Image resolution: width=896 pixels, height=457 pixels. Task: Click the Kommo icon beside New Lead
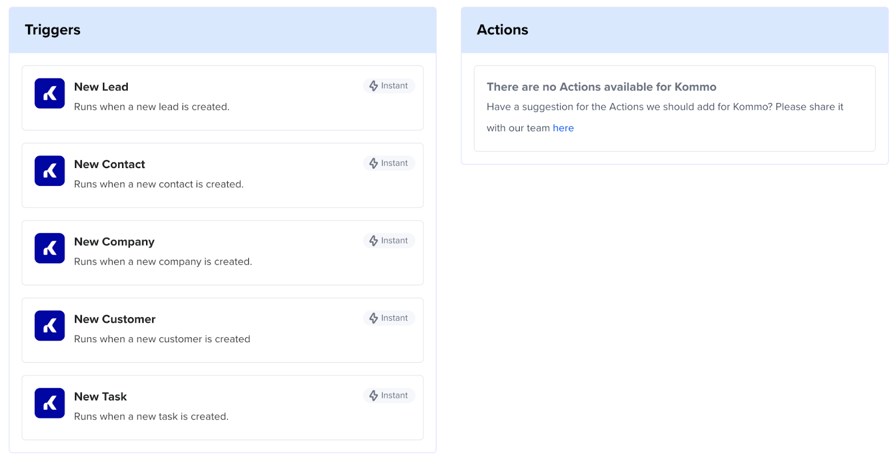pos(49,94)
